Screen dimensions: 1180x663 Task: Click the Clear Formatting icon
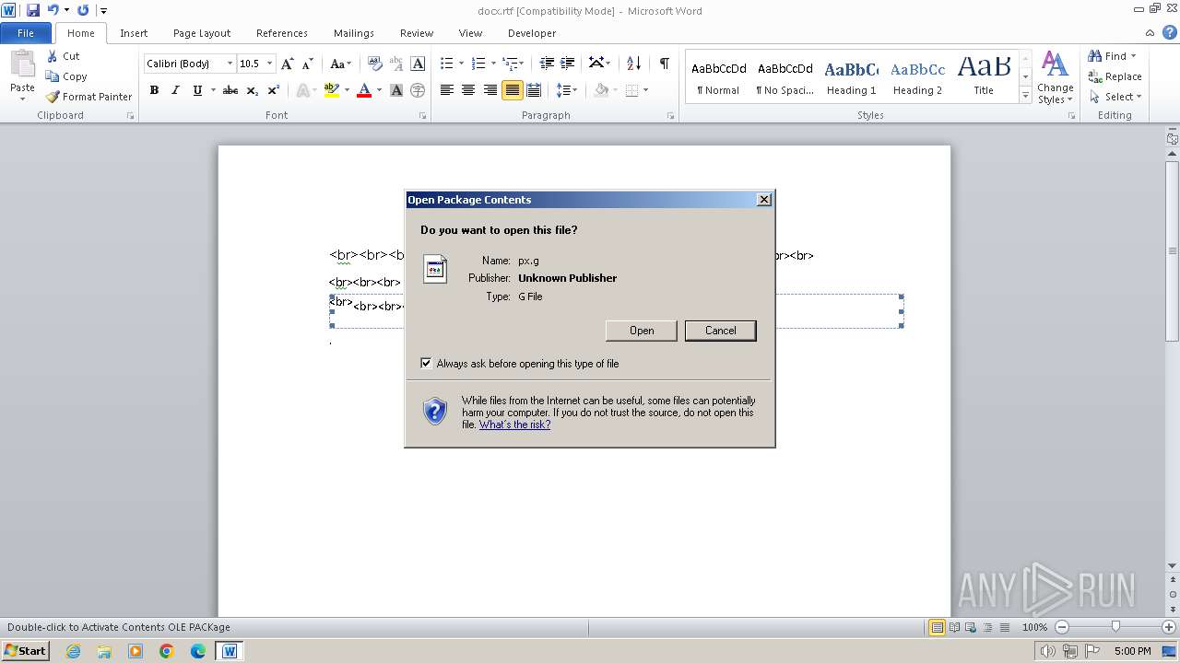374,64
